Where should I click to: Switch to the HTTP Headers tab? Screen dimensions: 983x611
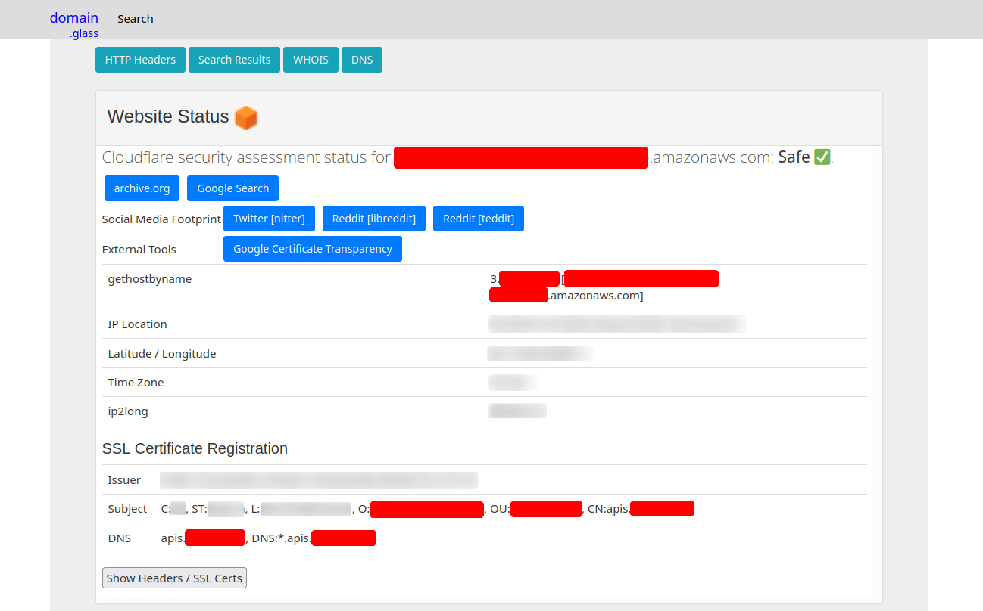click(x=140, y=60)
